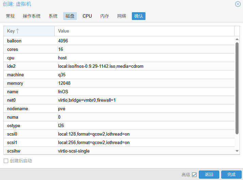Select the 磁盘 tab
Screen dimensions: 243x180
pos(70,16)
